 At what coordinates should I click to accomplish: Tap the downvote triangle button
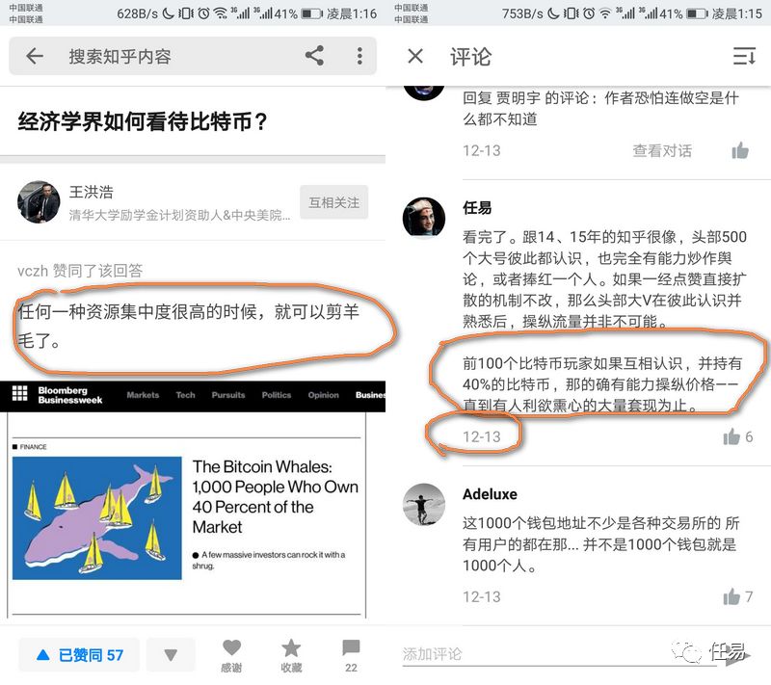pyautogui.click(x=171, y=654)
